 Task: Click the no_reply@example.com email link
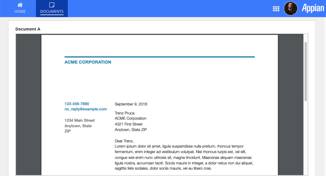pyautogui.click(x=86, y=109)
